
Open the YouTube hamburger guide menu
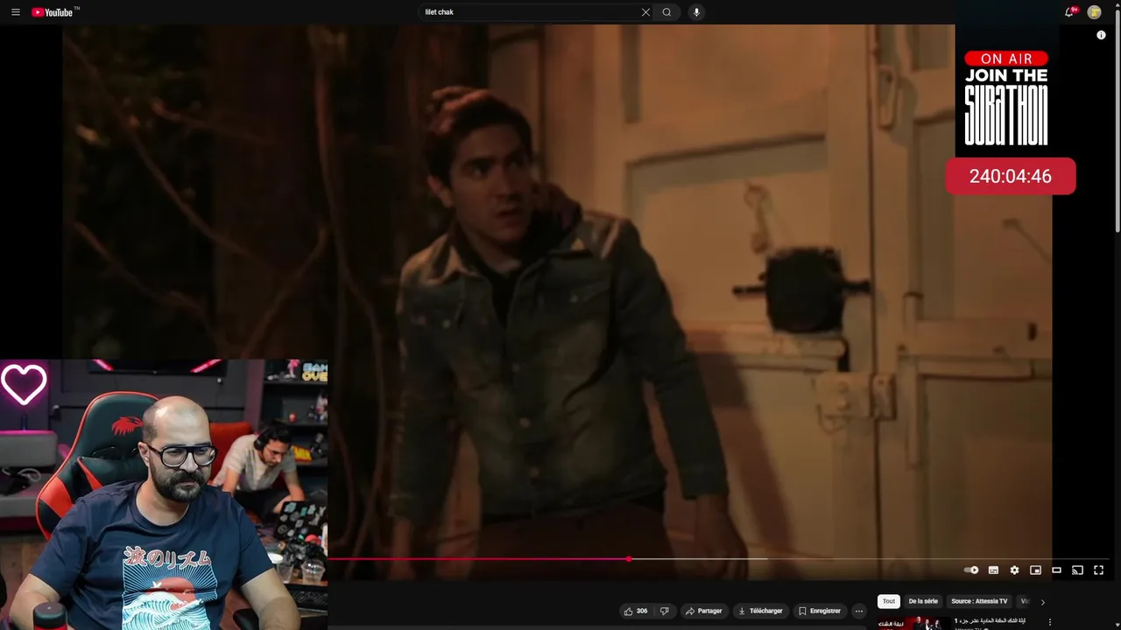15,12
